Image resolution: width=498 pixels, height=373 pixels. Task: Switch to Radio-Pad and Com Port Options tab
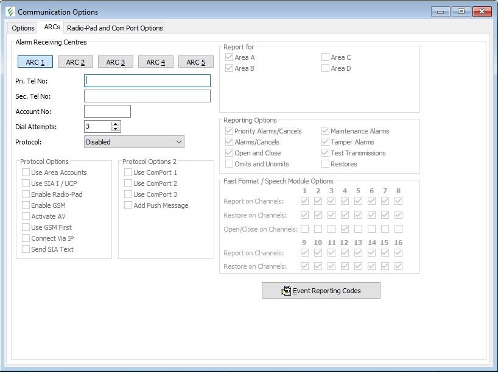(x=114, y=28)
